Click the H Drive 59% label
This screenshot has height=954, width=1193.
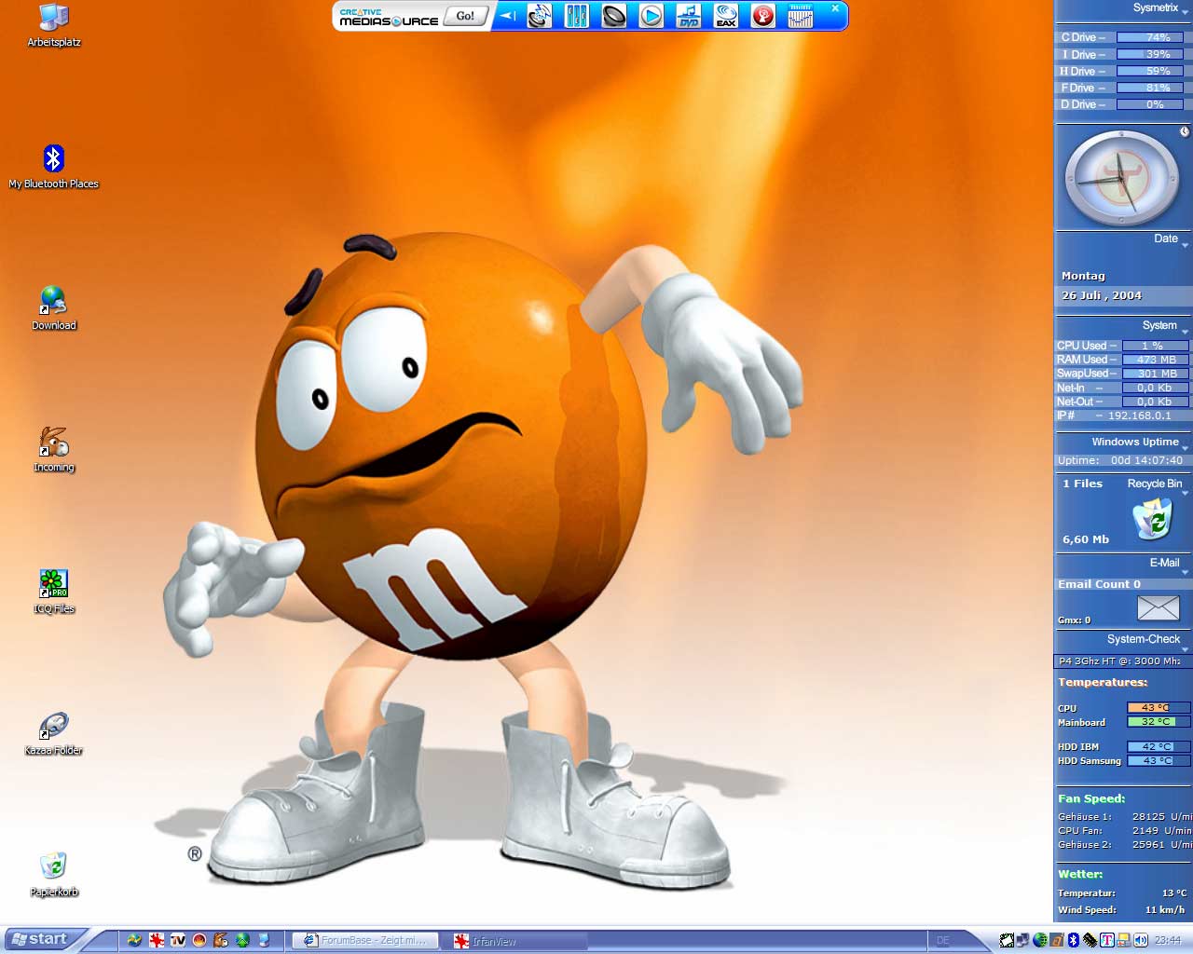[x=1158, y=71]
